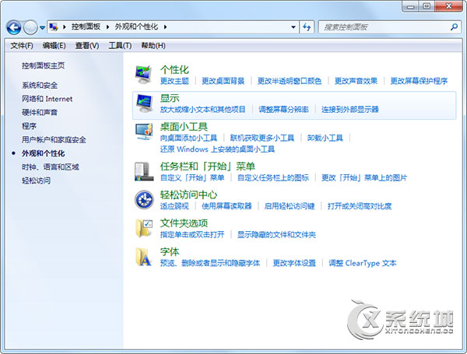Click 更改「开始」菜单上的图片 link
Viewport: 467px width, 354px height.
point(364,178)
